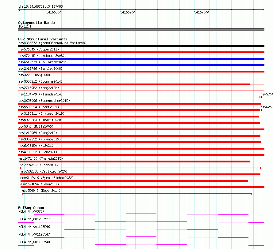Screen dimensions: 273x249
Task: Click the red Boomsma2014 variant bar
Action: click(141, 84)
